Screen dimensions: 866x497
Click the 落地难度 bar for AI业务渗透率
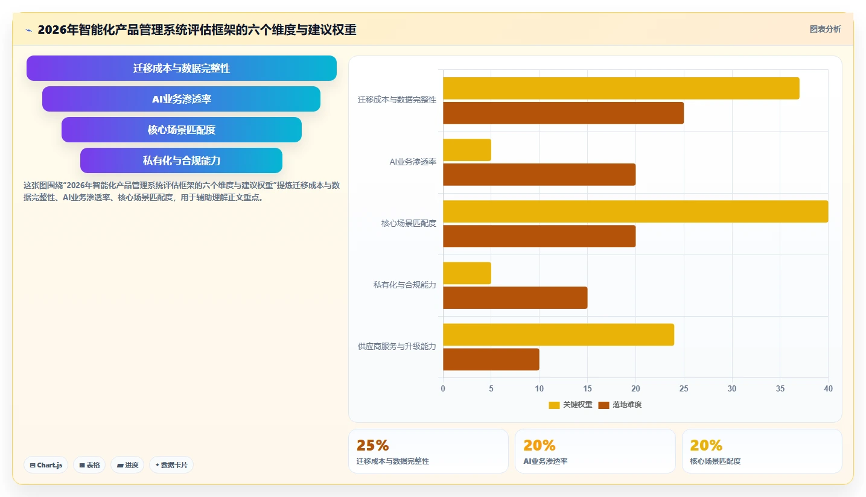540,174
